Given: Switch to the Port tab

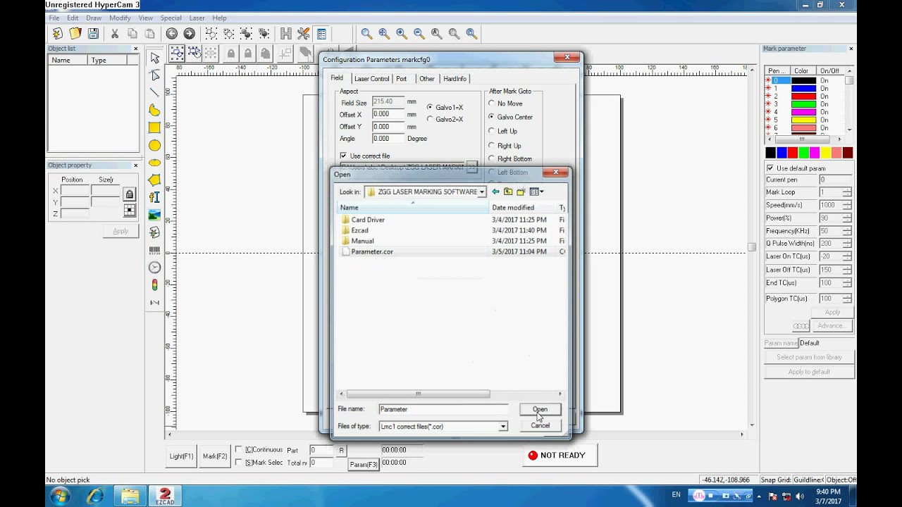Looking at the screenshot, I should click(x=402, y=79).
